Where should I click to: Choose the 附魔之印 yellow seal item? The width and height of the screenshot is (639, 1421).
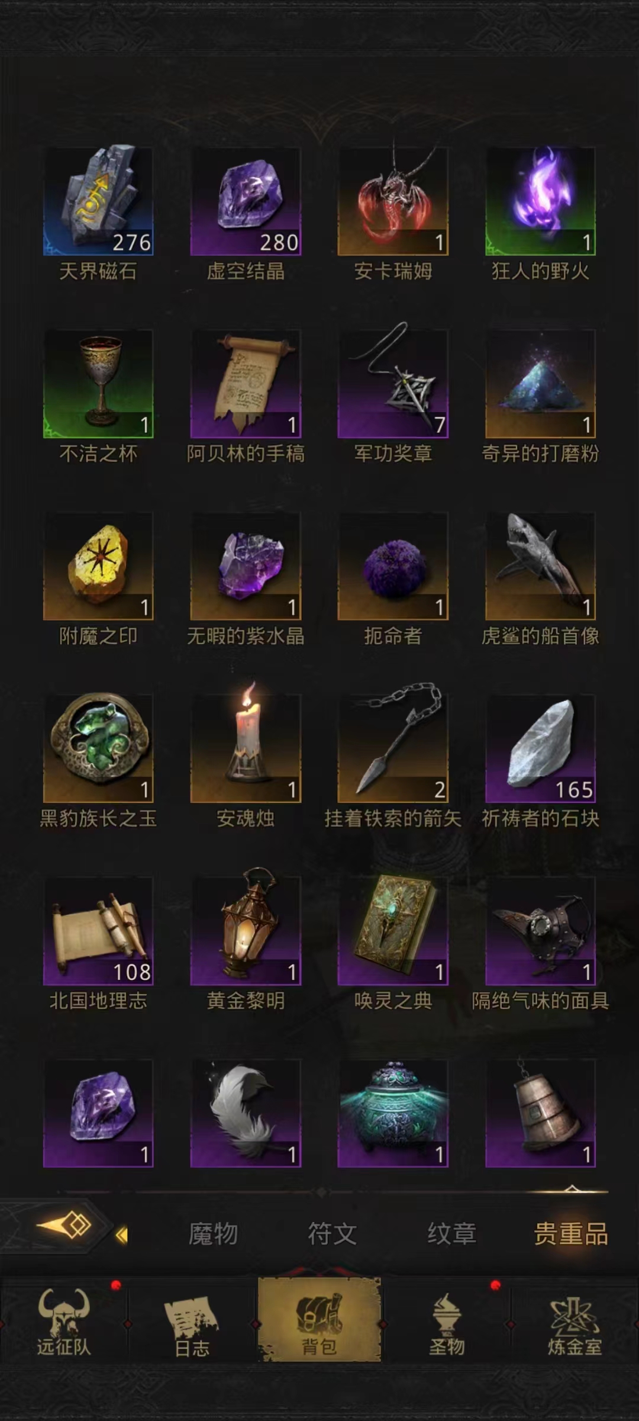98,566
